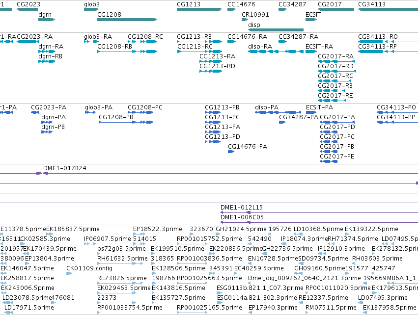Select the ECSIT-RA transcript label

tap(319, 46)
